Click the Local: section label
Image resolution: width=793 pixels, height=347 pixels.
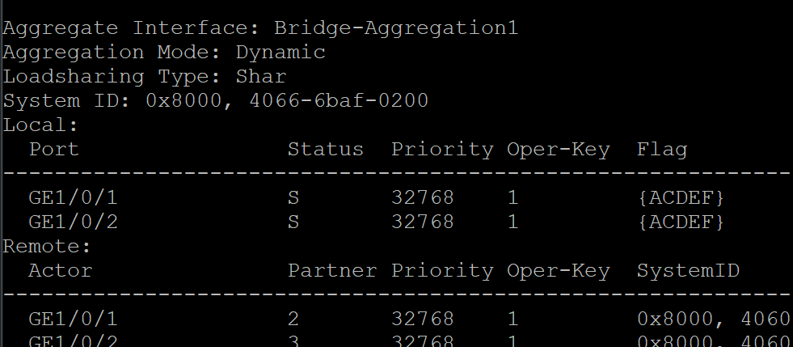pos(40,125)
